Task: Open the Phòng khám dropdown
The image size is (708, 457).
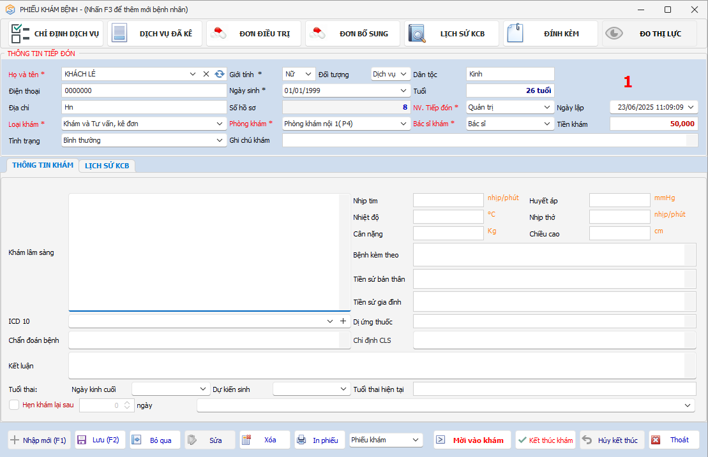Action: (403, 124)
